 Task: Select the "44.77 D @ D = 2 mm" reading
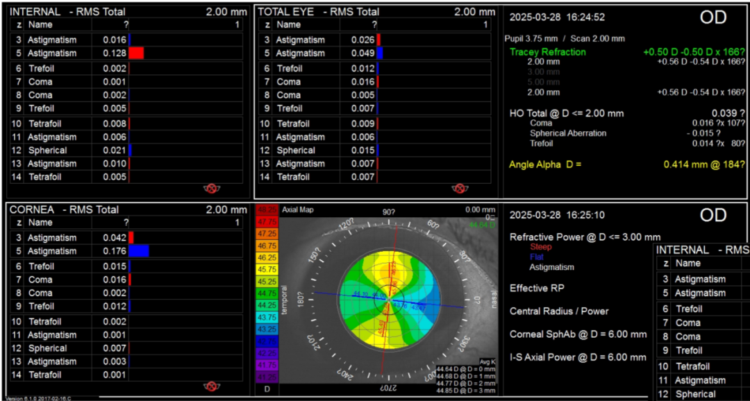point(467,383)
